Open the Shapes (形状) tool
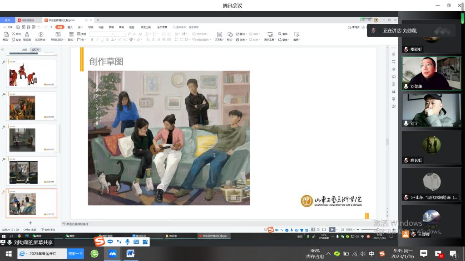The image size is (465, 261). 230,34
